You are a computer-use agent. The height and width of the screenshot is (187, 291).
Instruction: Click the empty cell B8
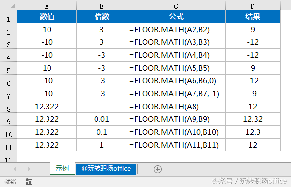coord(101,107)
